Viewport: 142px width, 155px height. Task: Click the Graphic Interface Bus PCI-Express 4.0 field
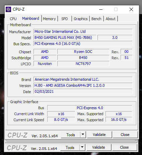tap(90, 108)
